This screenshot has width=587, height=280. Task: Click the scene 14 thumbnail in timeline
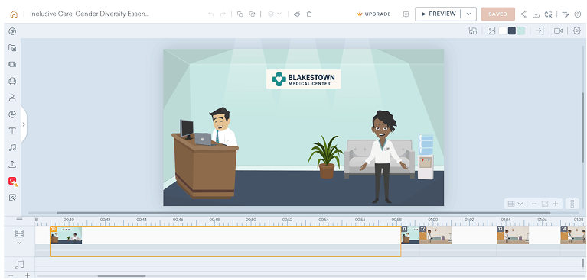(573, 235)
